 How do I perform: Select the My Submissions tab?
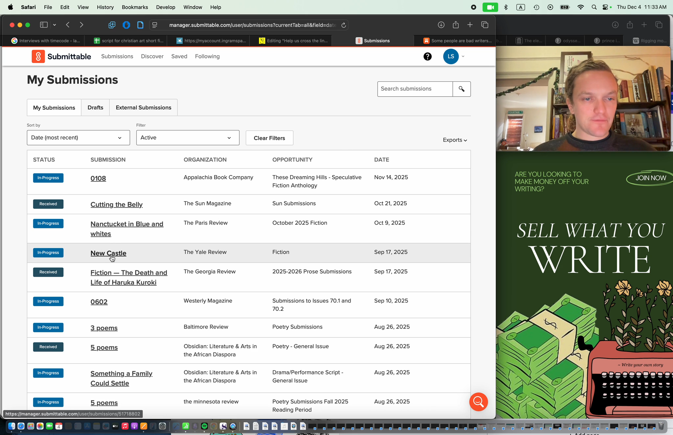54,108
